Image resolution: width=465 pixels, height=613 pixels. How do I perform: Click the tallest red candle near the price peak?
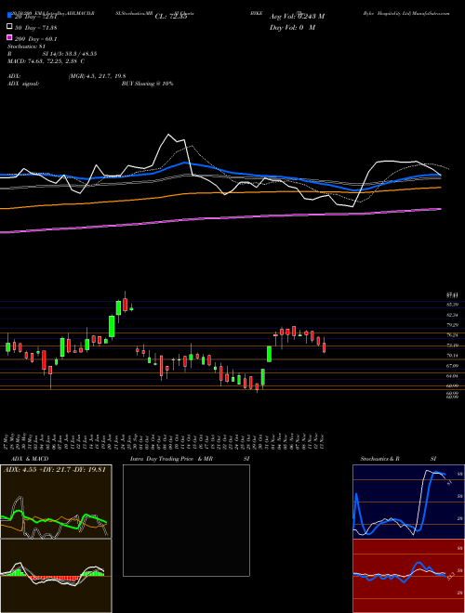[x=126, y=305]
